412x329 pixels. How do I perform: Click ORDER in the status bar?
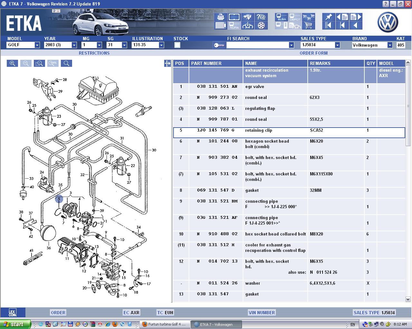58,313
